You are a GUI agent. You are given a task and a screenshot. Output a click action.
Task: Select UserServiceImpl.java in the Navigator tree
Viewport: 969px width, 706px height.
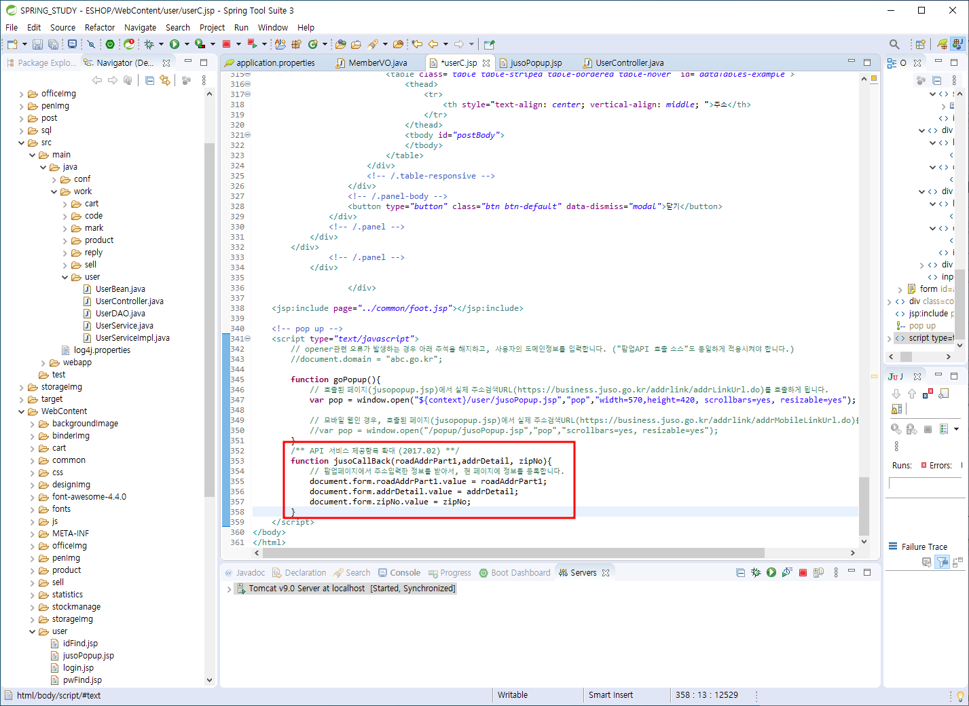click(x=126, y=338)
